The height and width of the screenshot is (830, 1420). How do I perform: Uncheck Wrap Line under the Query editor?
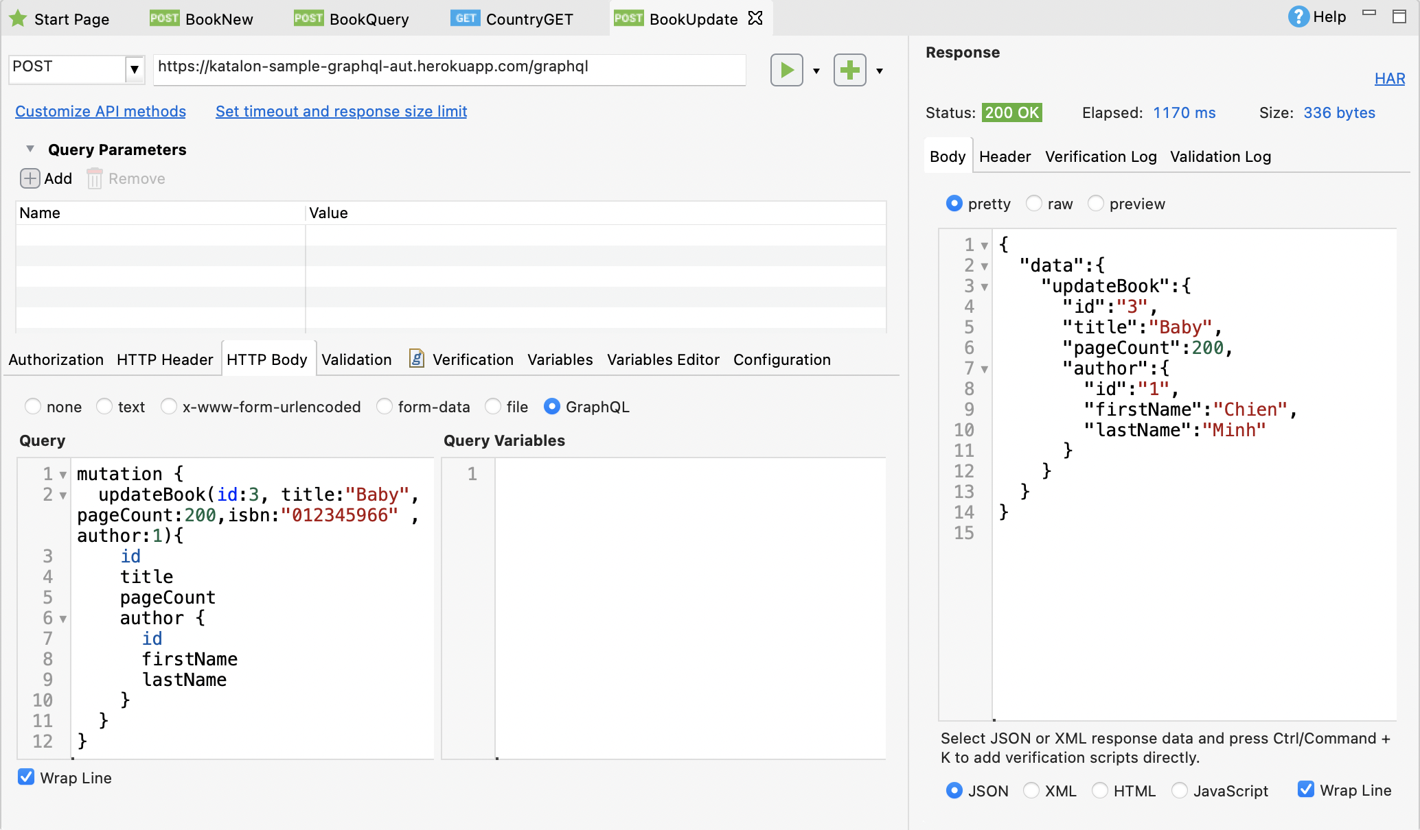26,777
